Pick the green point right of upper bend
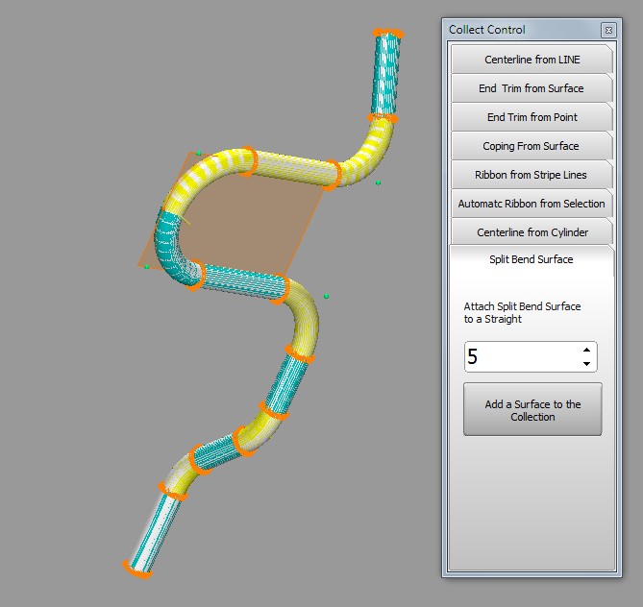Viewport: 643px width, 607px height. pos(378,182)
